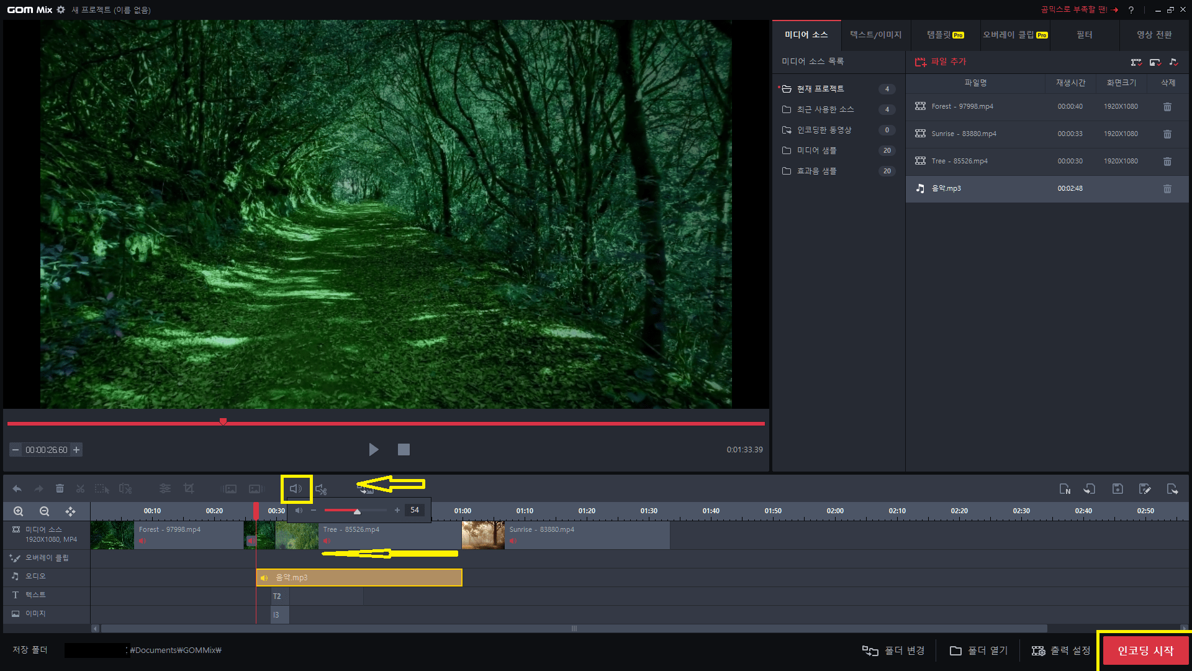Image resolution: width=1192 pixels, height=671 pixels.
Task: Click the timeline zoom out magnifier
Action: [x=44, y=511]
